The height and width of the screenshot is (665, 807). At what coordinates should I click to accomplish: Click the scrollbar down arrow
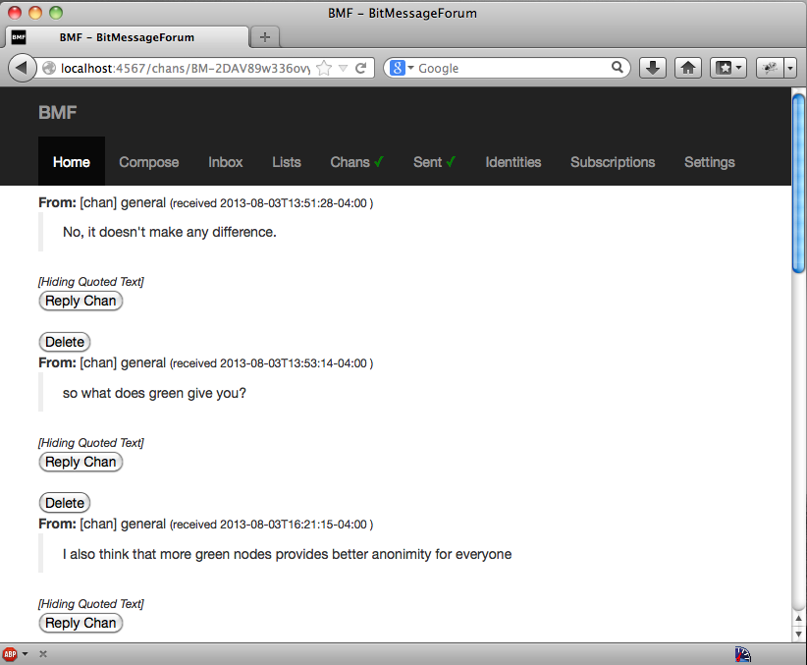coord(798,634)
